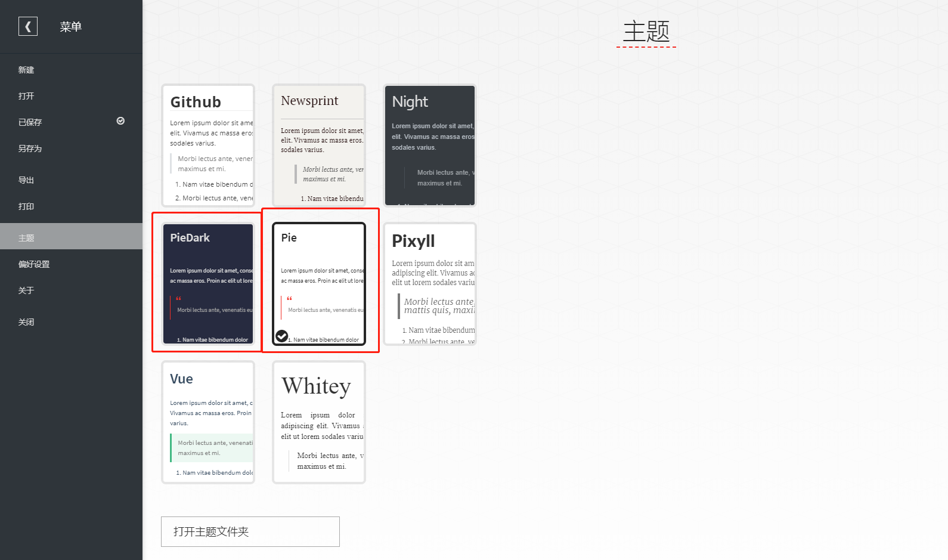Apply the Newsprint theme thumbnail
Screen dimensions: 948x560
(x=319, y=146)
